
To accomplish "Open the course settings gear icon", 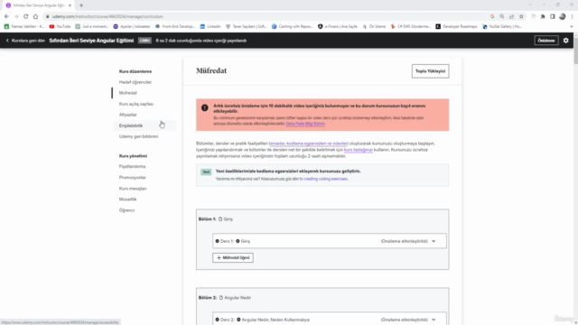I will click(566, 41).
